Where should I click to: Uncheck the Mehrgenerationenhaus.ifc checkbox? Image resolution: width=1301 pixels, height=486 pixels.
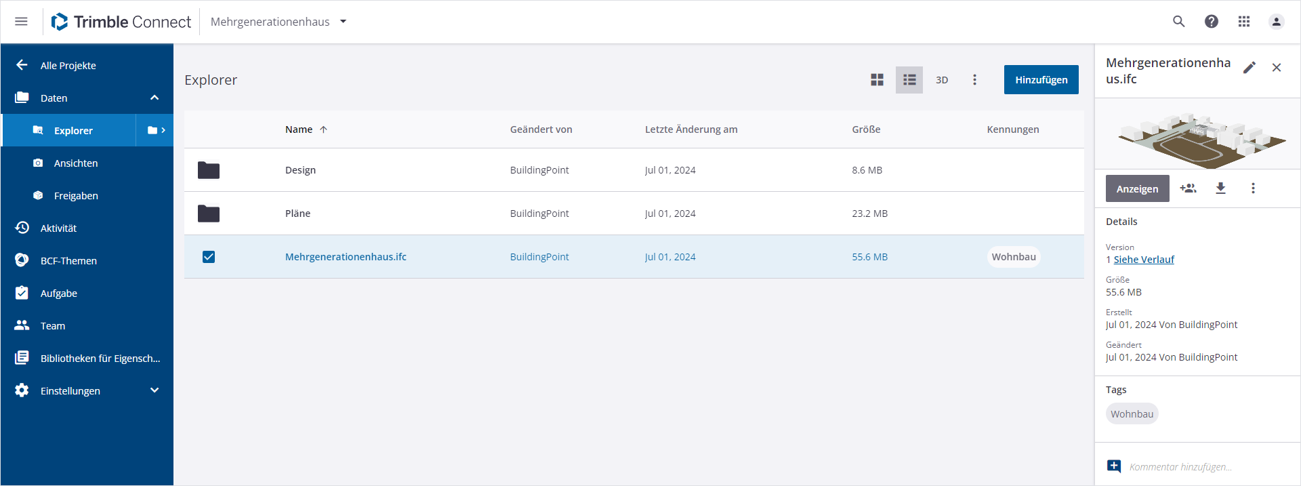coord(209,257)
